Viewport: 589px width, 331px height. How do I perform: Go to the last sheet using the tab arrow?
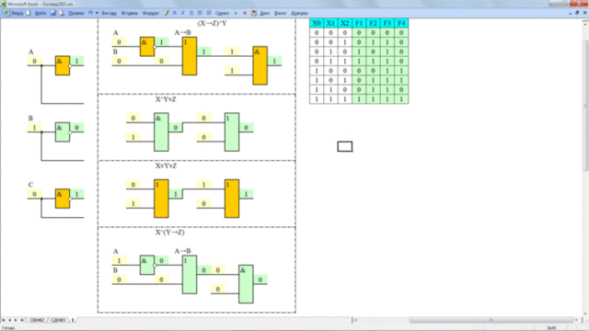pyautogui.click(x=21, y=320)
